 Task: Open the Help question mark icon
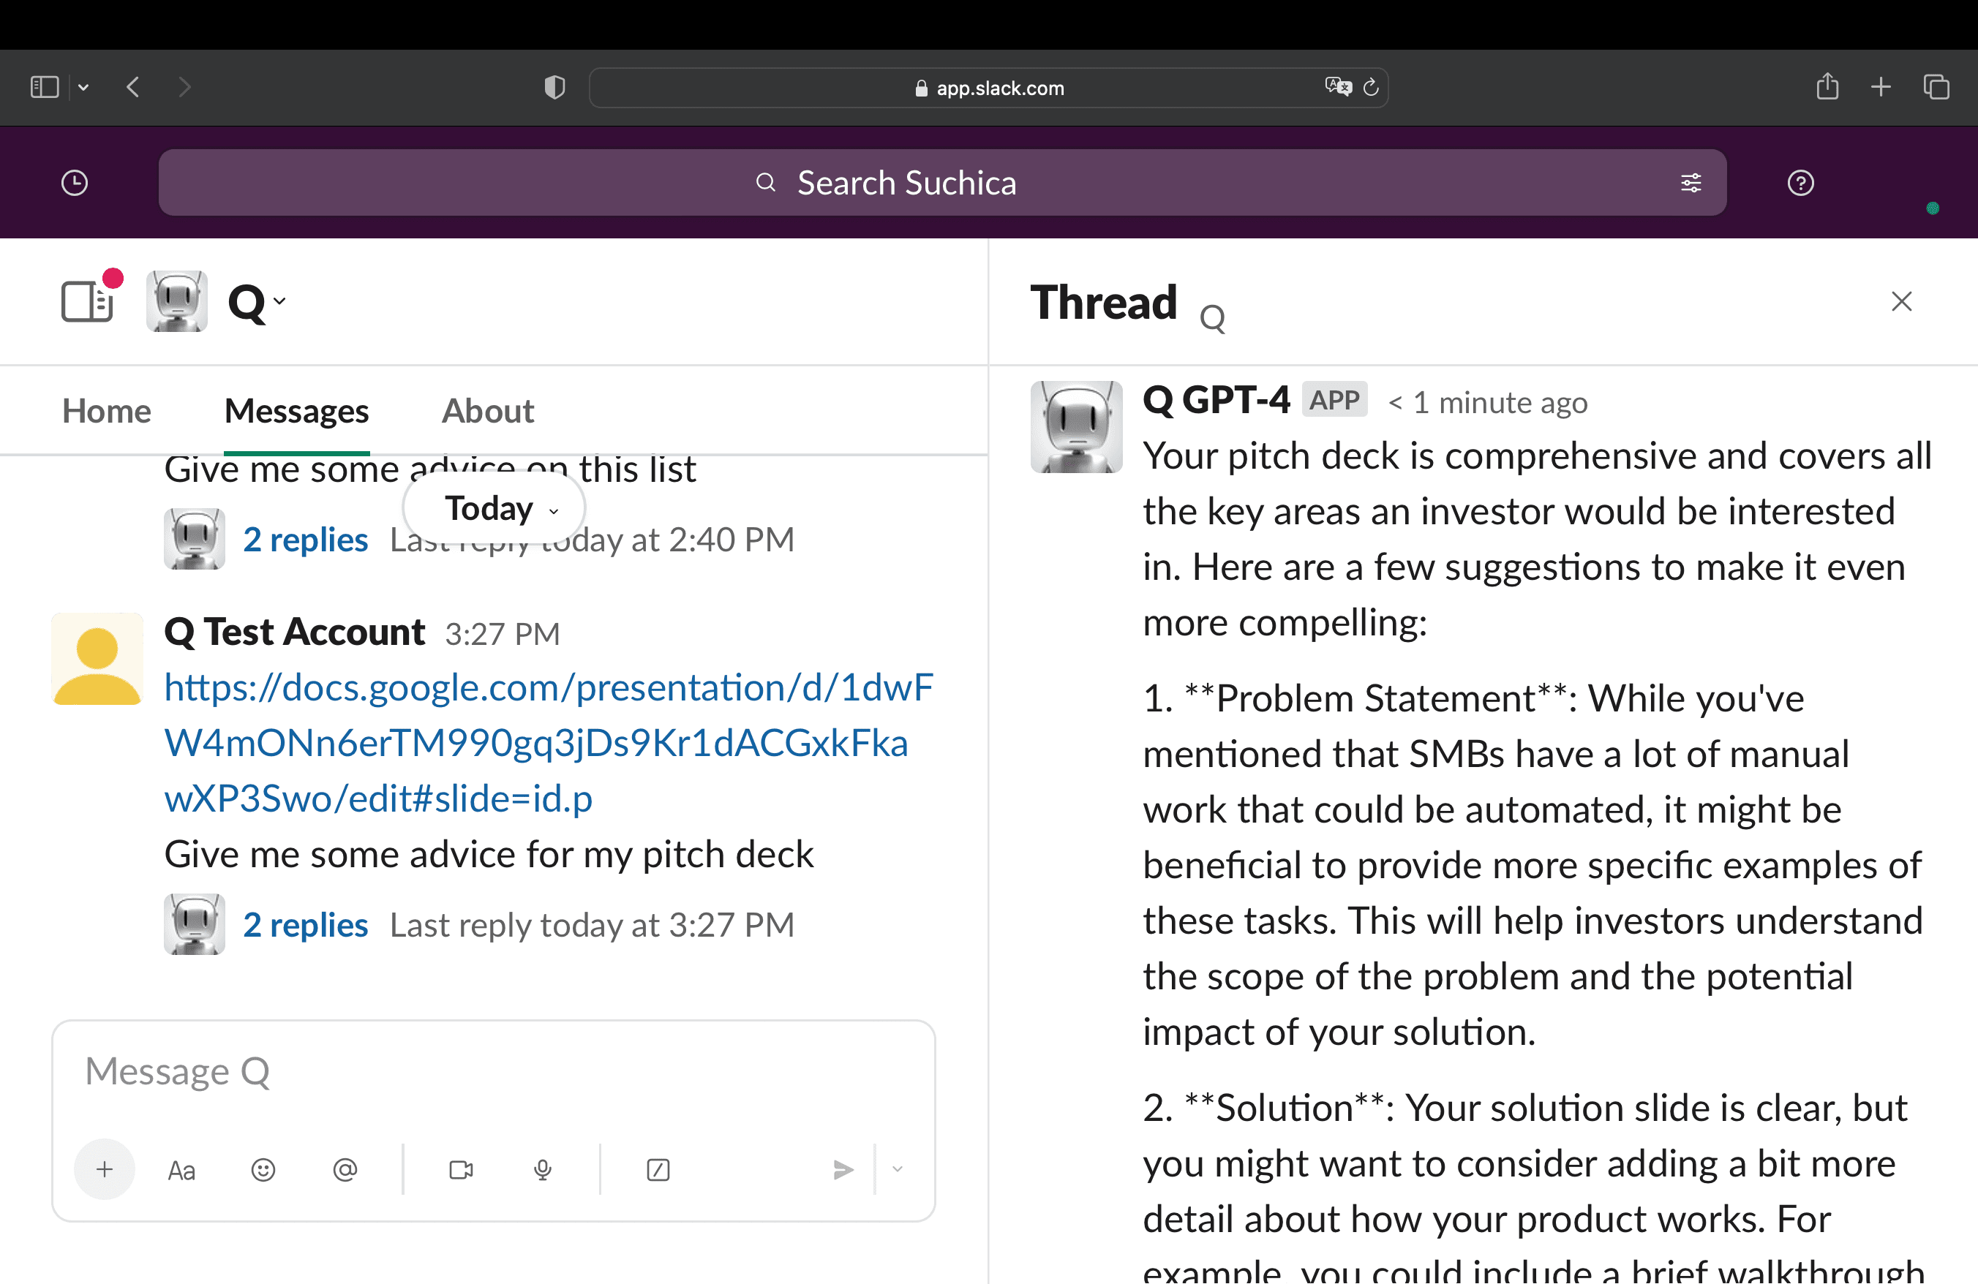(1800, 182)
